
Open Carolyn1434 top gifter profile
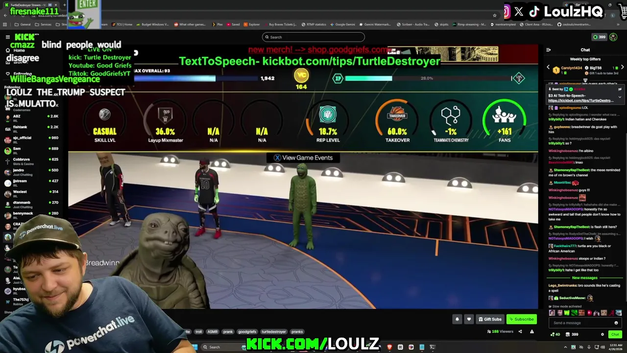pos(571,68)
